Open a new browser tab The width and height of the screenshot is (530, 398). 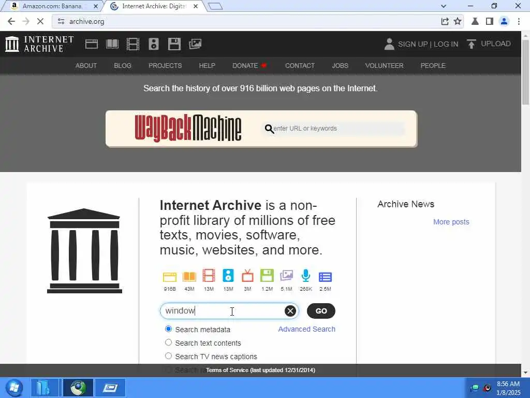215,6
